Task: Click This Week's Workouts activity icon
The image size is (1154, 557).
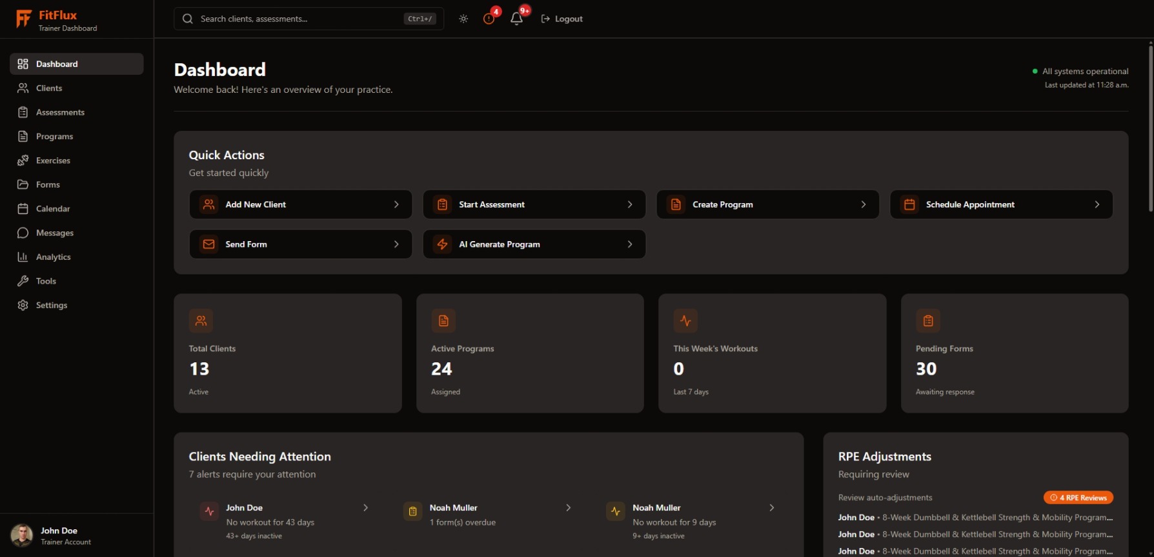Action: (685, 320)
